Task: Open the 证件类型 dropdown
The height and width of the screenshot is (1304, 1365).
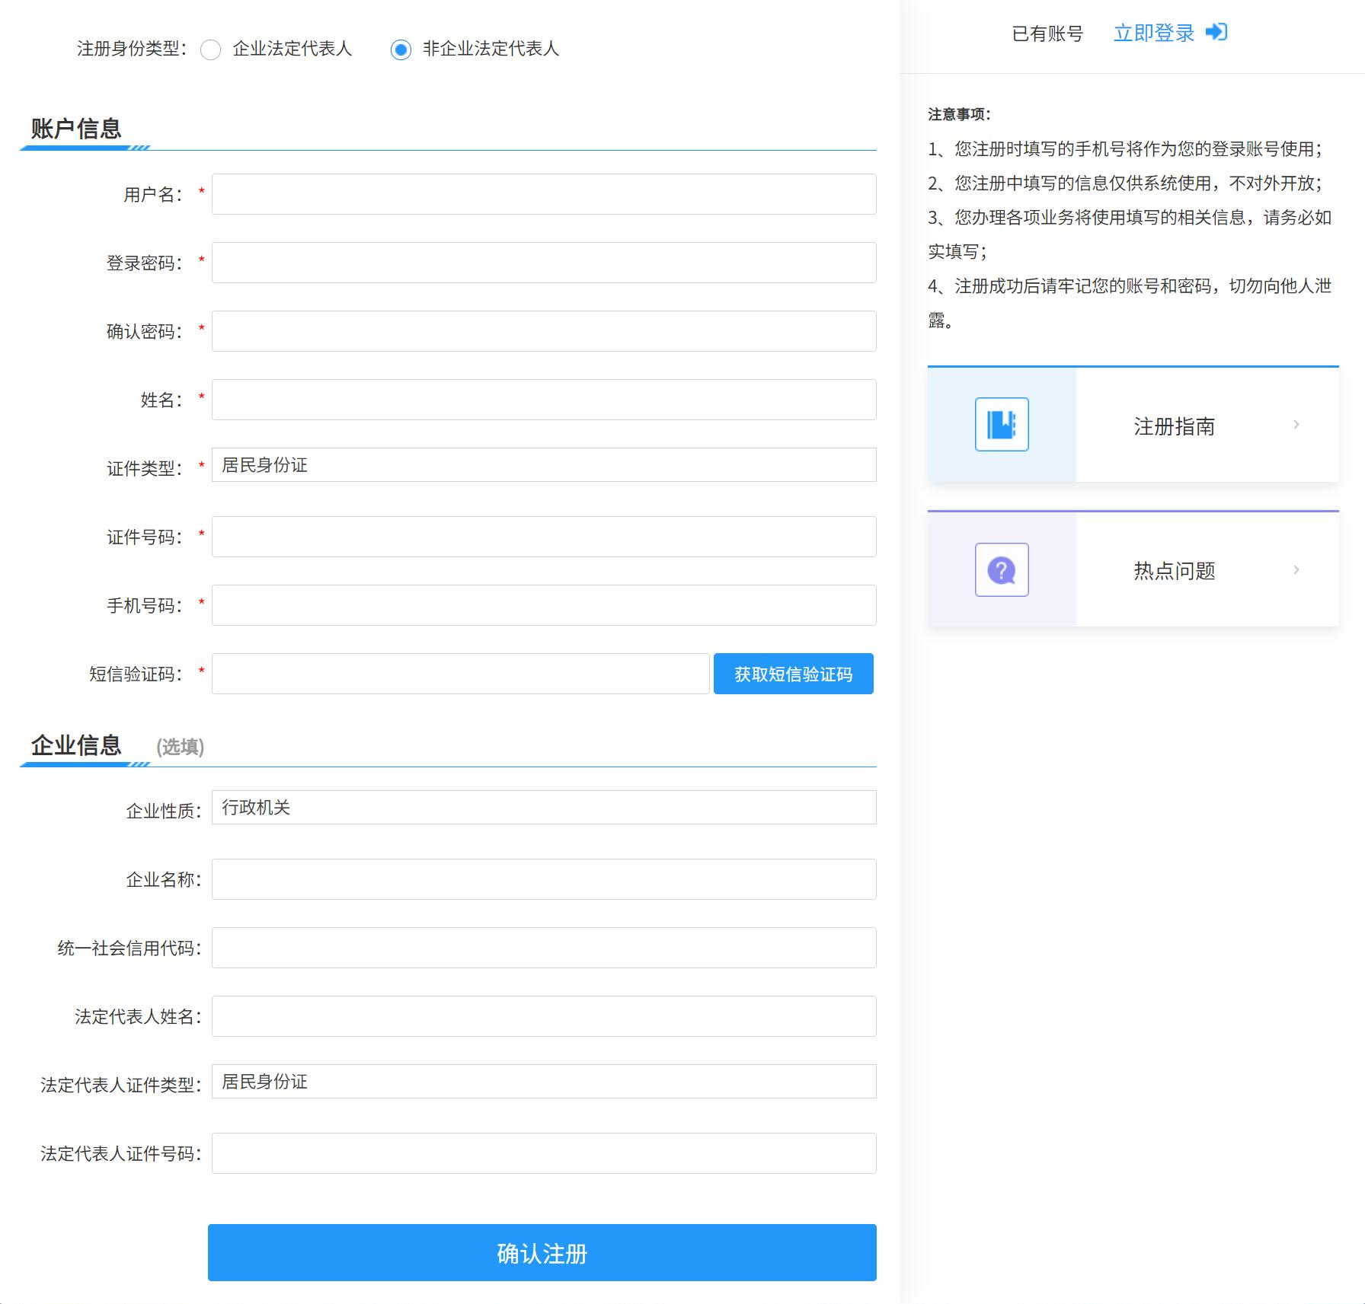Action: (544, 465)
